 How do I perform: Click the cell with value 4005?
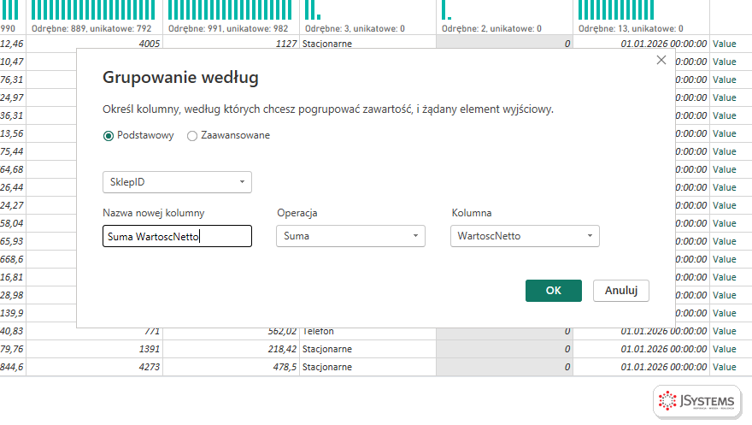pos(95,44)
